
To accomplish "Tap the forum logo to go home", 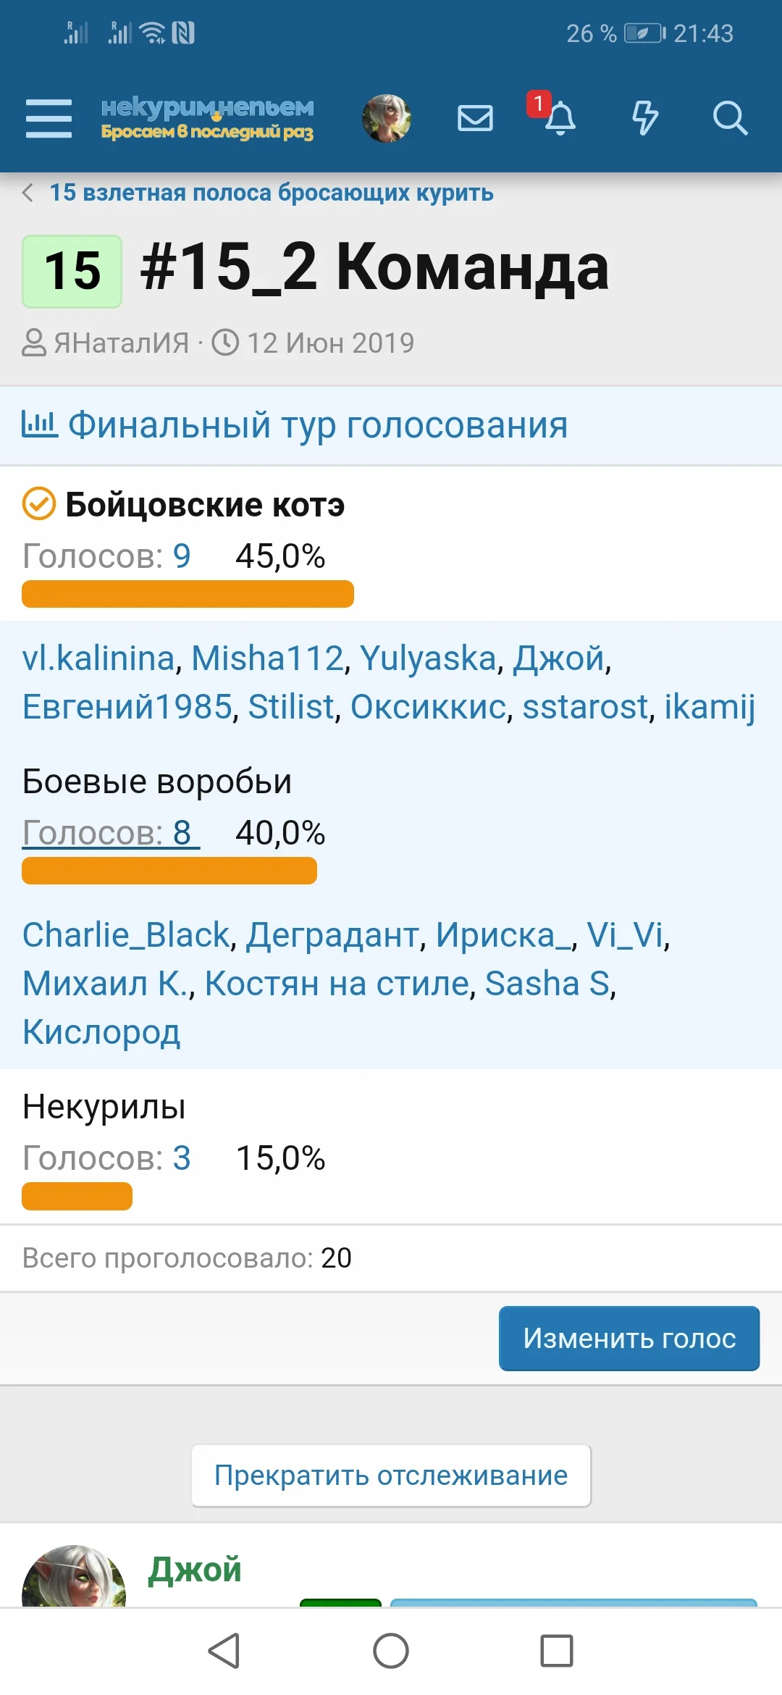I will (x=207, y=118).
